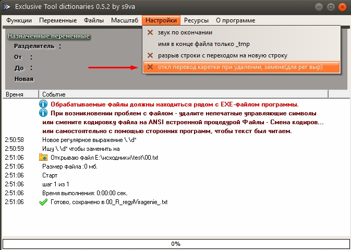
Task: Open the Функции menu
Action: [x=20, y=20]
